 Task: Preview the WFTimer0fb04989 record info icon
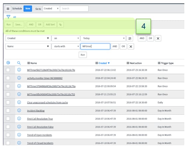(x=19, y=94)
